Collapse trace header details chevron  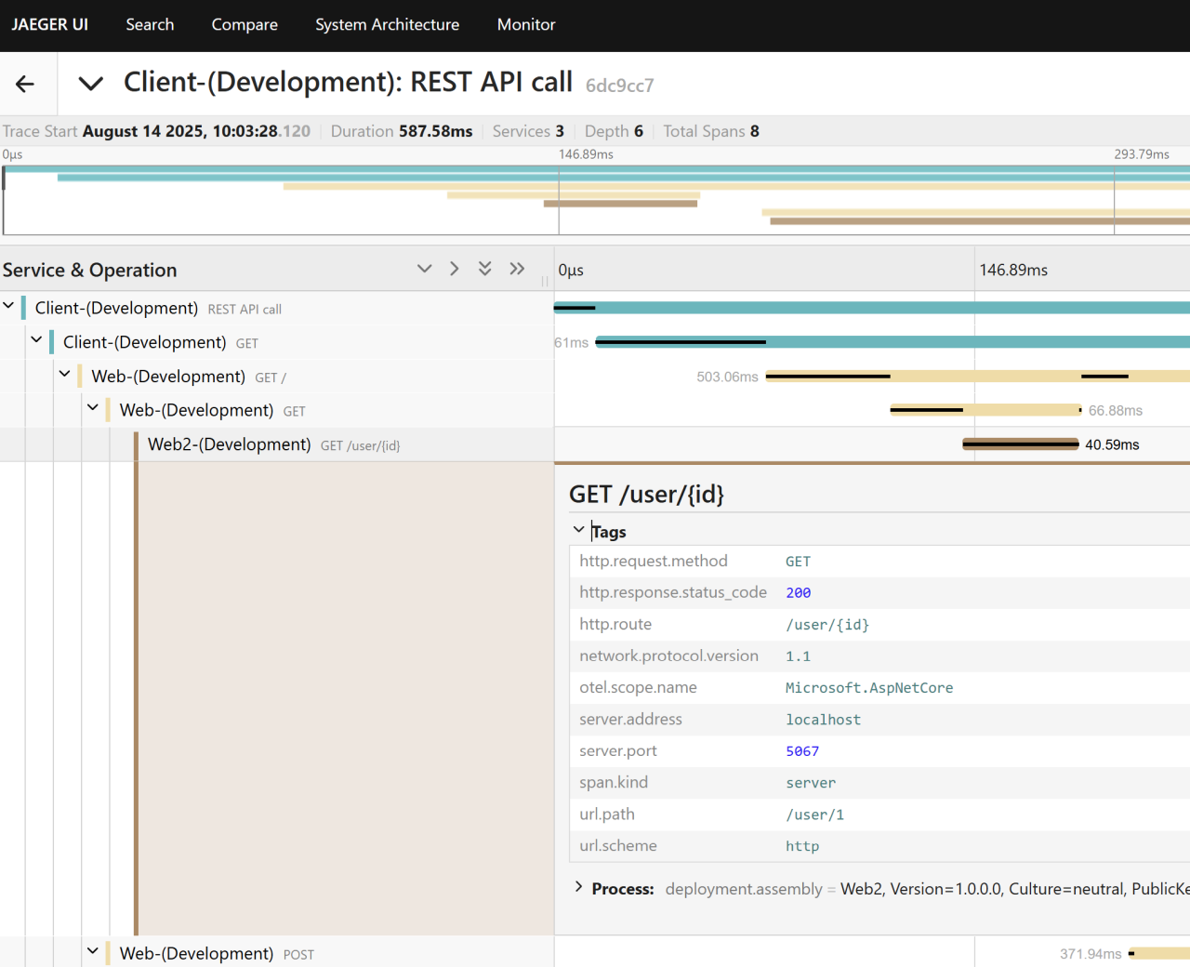(90, 84)
